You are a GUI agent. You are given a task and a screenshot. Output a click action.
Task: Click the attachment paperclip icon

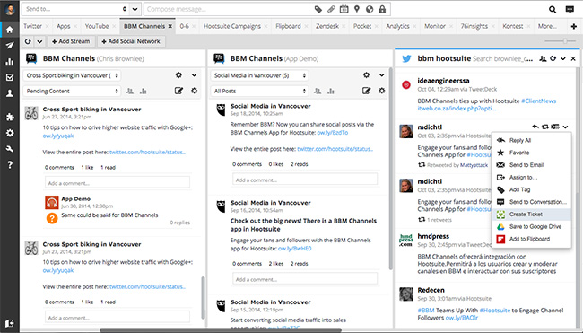(x=331, y=9)
